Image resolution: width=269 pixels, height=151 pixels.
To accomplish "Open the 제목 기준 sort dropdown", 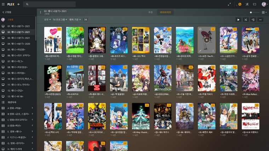I will tap(75, 20).
